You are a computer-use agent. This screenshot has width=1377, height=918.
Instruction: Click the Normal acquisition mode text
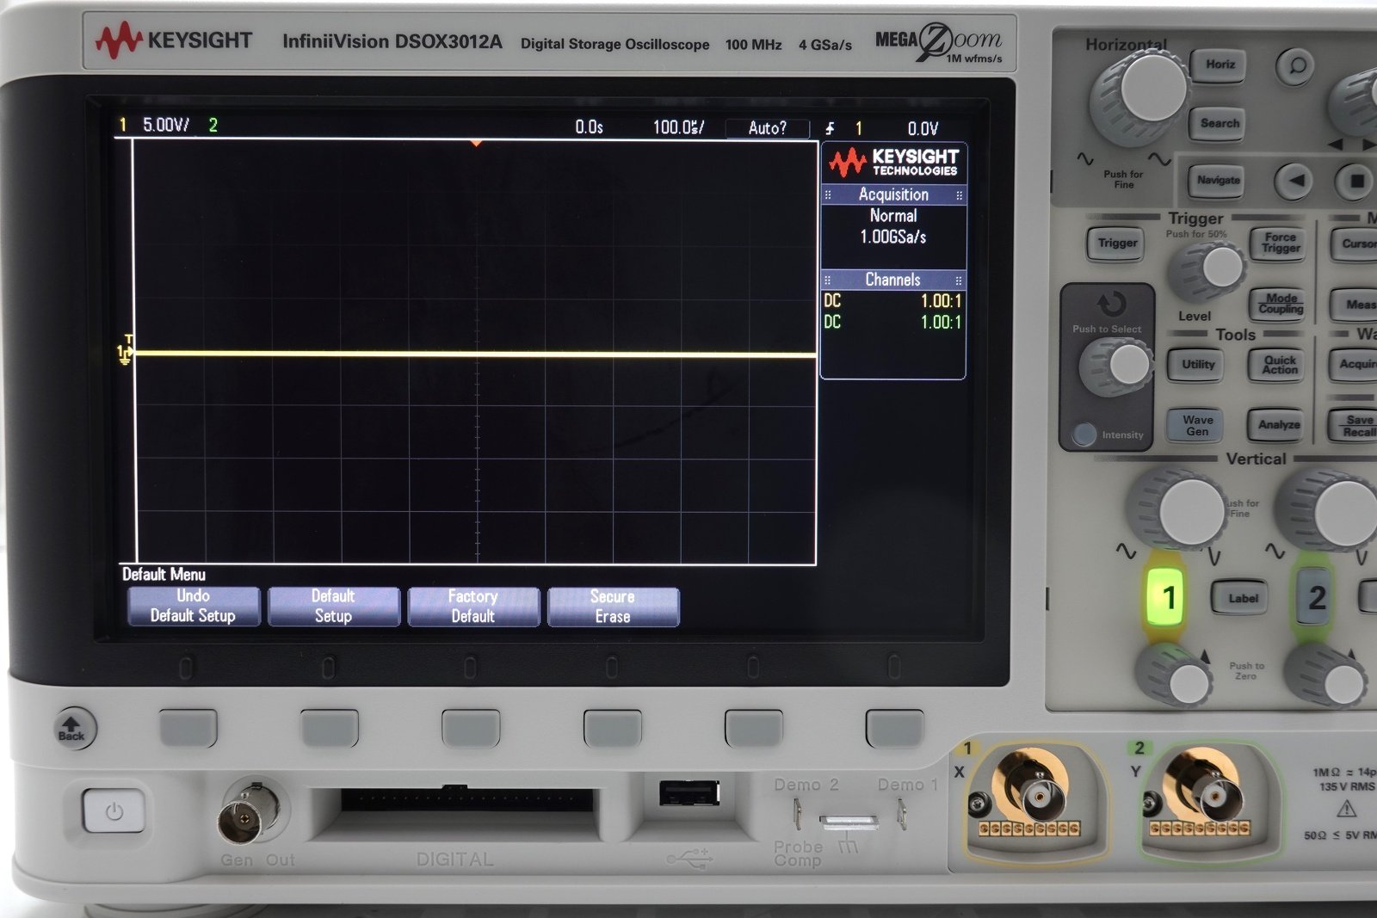[x=893, y=216]
